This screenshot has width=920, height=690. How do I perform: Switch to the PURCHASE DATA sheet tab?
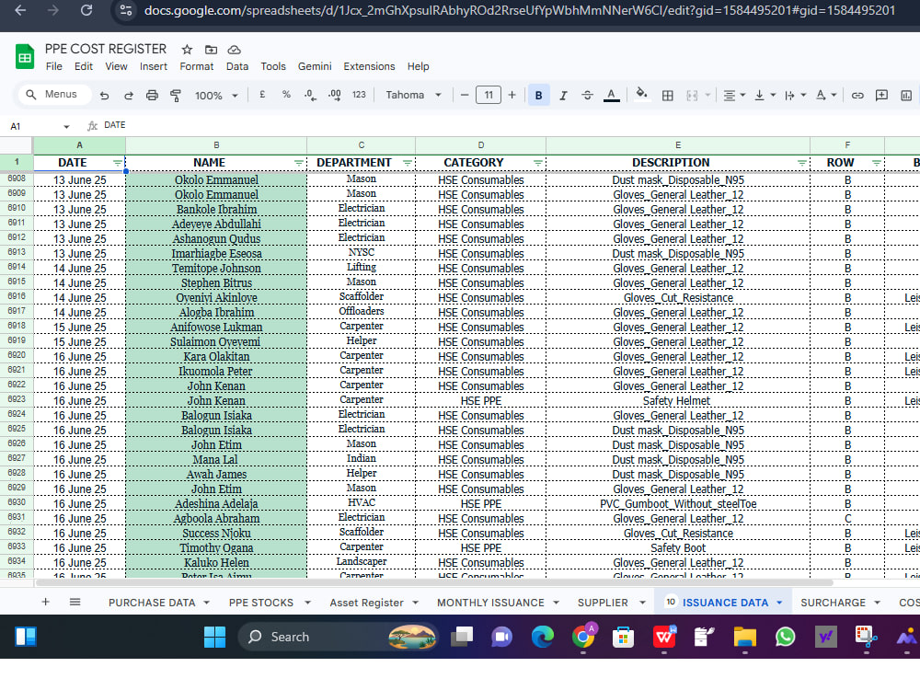152,603
